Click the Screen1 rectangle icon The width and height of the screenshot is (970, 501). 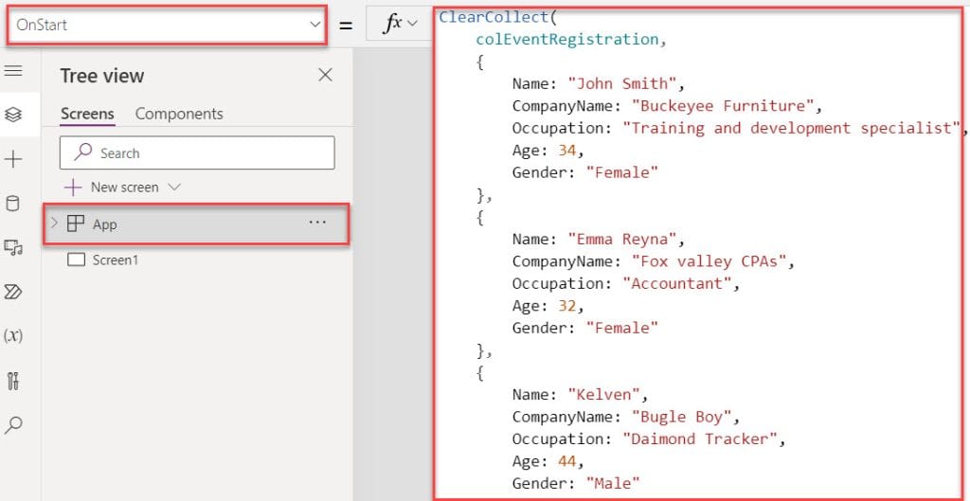pos(76,259)
